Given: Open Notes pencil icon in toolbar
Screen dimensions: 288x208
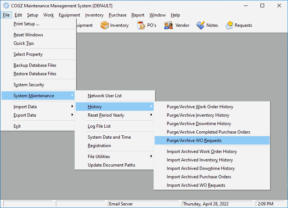Looking at the screenshot, I should coord(201,25).
